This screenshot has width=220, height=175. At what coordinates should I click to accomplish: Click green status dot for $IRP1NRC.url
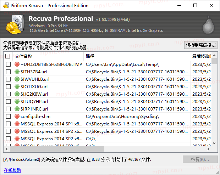click(17, 109)
